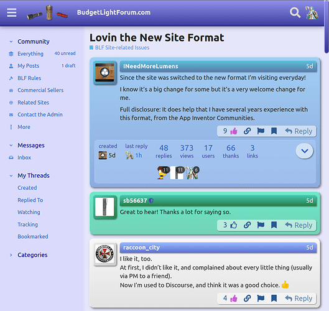Show 4 likes on raccoon_city post
The image size is (329, 311).
(225, 298)
